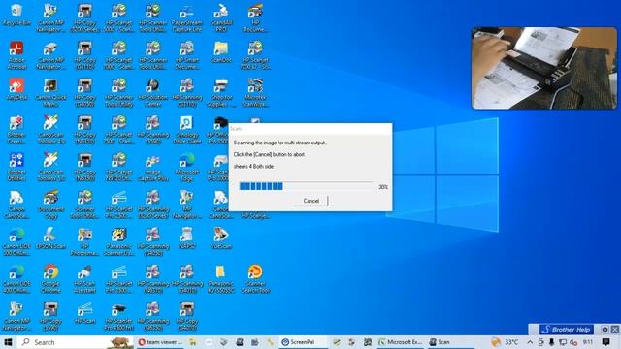
Task: Open HP Solution Center shortcut
Action: point(153,92)
